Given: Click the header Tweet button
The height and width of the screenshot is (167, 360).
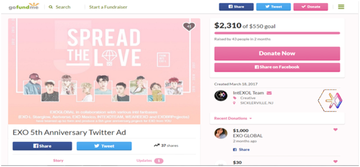Looking at the screenshot, I should click(273, 7).
